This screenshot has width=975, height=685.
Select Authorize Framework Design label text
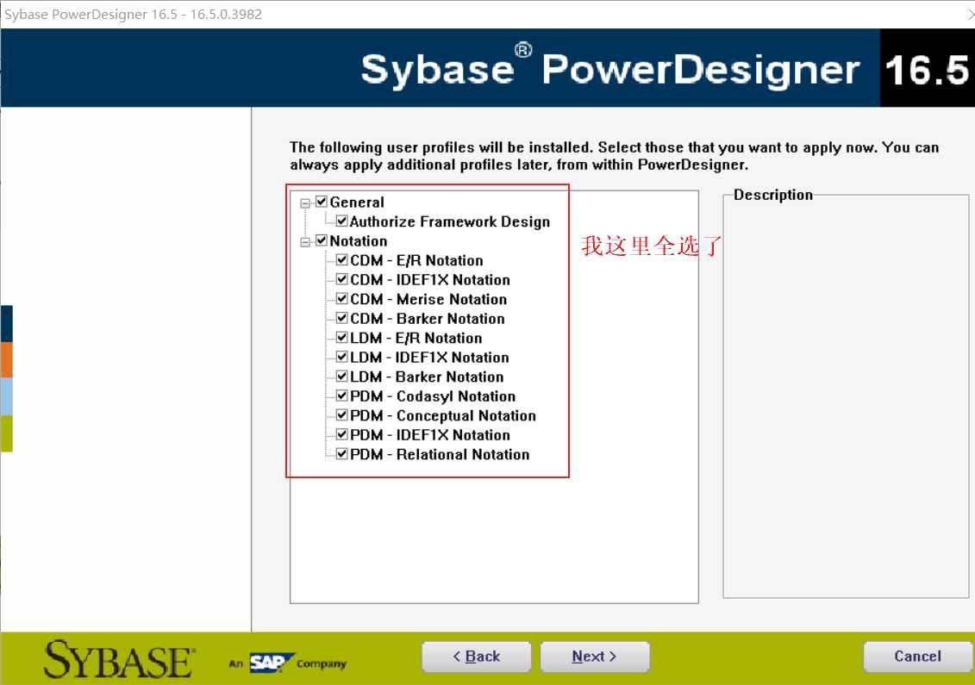click(450, 222)
